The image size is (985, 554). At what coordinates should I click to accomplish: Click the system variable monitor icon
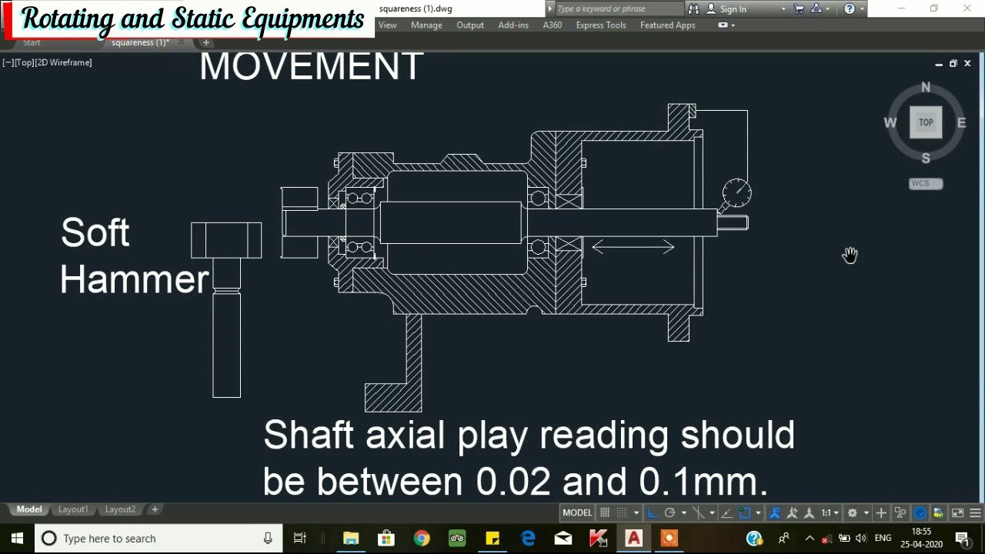(x=938, y=512)
